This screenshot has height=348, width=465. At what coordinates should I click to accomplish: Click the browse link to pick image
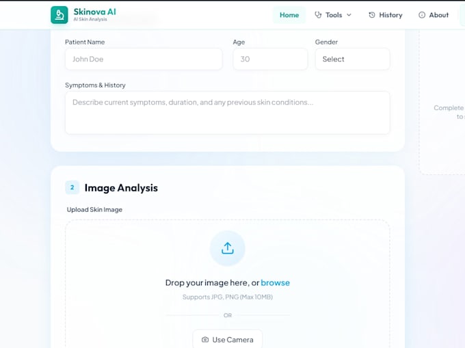click(x=275, y=282)
